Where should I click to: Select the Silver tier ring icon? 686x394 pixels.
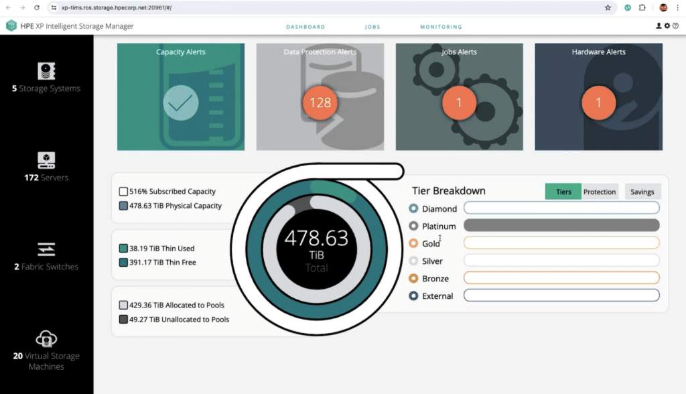point(413,261)
